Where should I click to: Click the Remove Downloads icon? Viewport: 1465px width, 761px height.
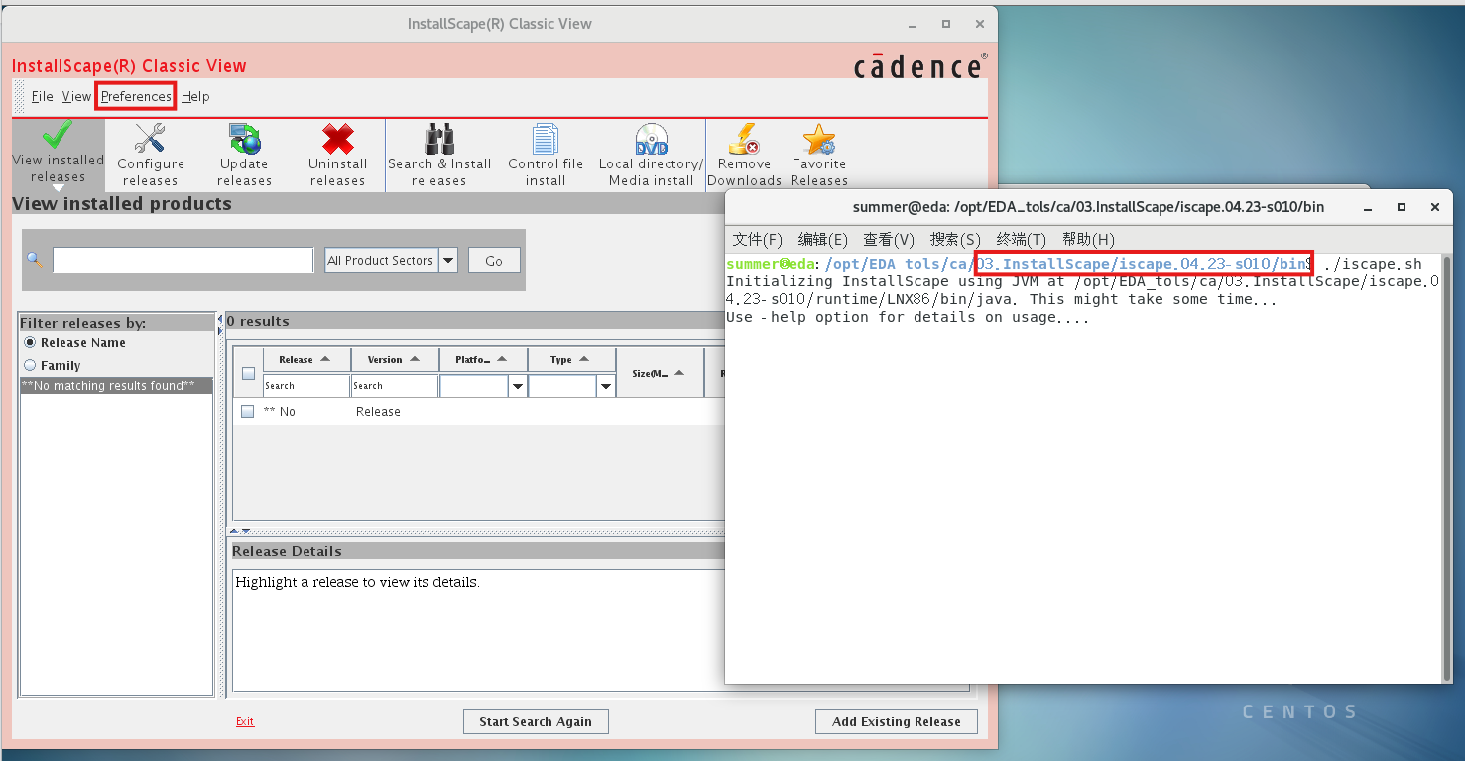click(744, 139)
